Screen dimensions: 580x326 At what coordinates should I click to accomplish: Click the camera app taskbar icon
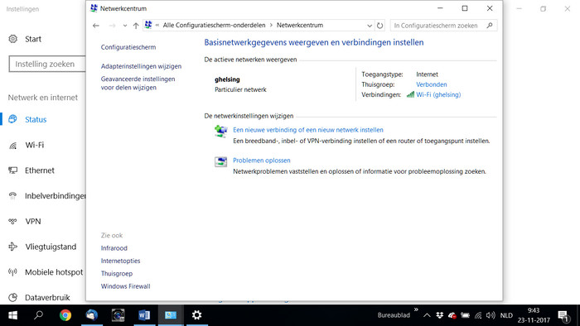tap(118, 315)
